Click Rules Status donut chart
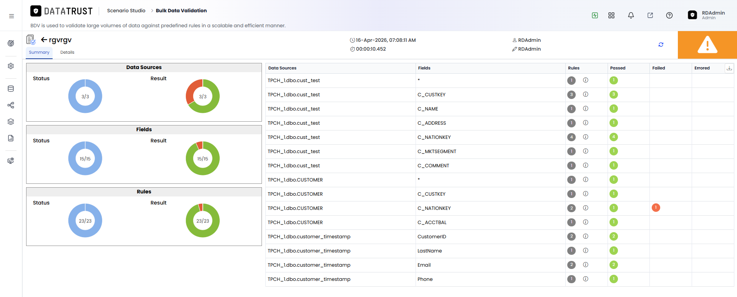 coord(85,221)
